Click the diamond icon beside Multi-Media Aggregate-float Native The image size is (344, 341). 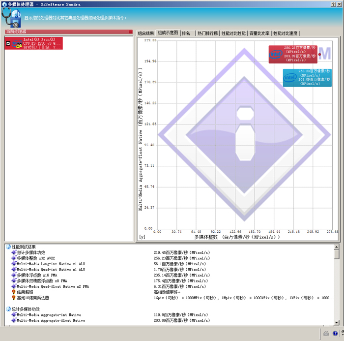[x=14, y=320]
